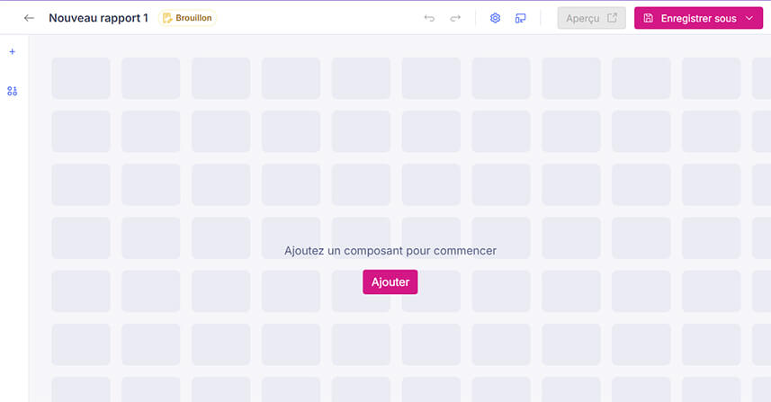Click the plus icon in left sidebar
The height and width of the screenshot is (402, 771).
[x=13, y=51]
